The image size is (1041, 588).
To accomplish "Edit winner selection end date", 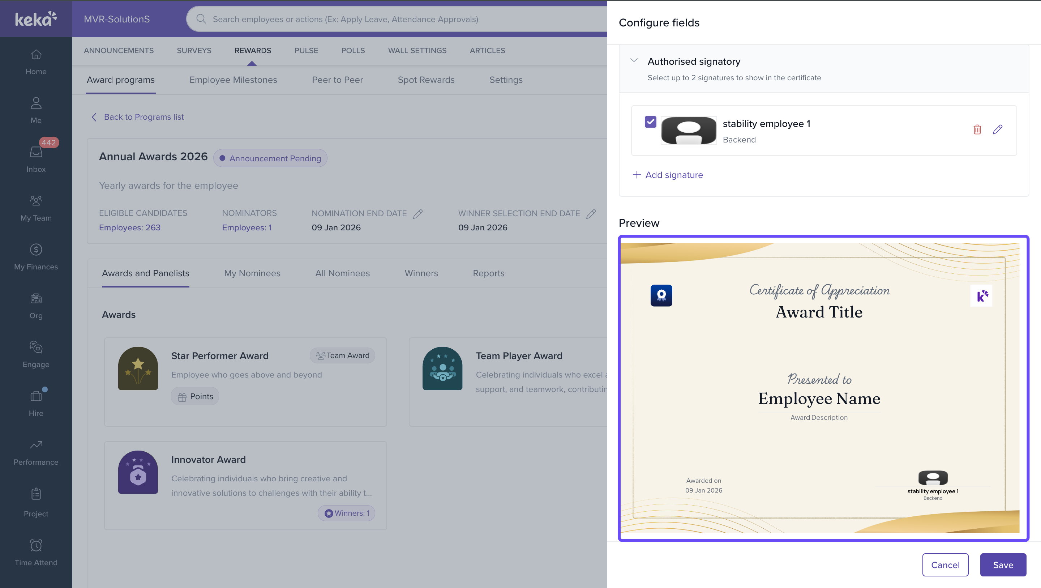I will point(591,213).
